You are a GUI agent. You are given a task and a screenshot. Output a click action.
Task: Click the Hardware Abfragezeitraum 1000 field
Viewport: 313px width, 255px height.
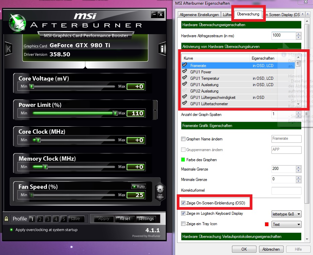[284, 36]
